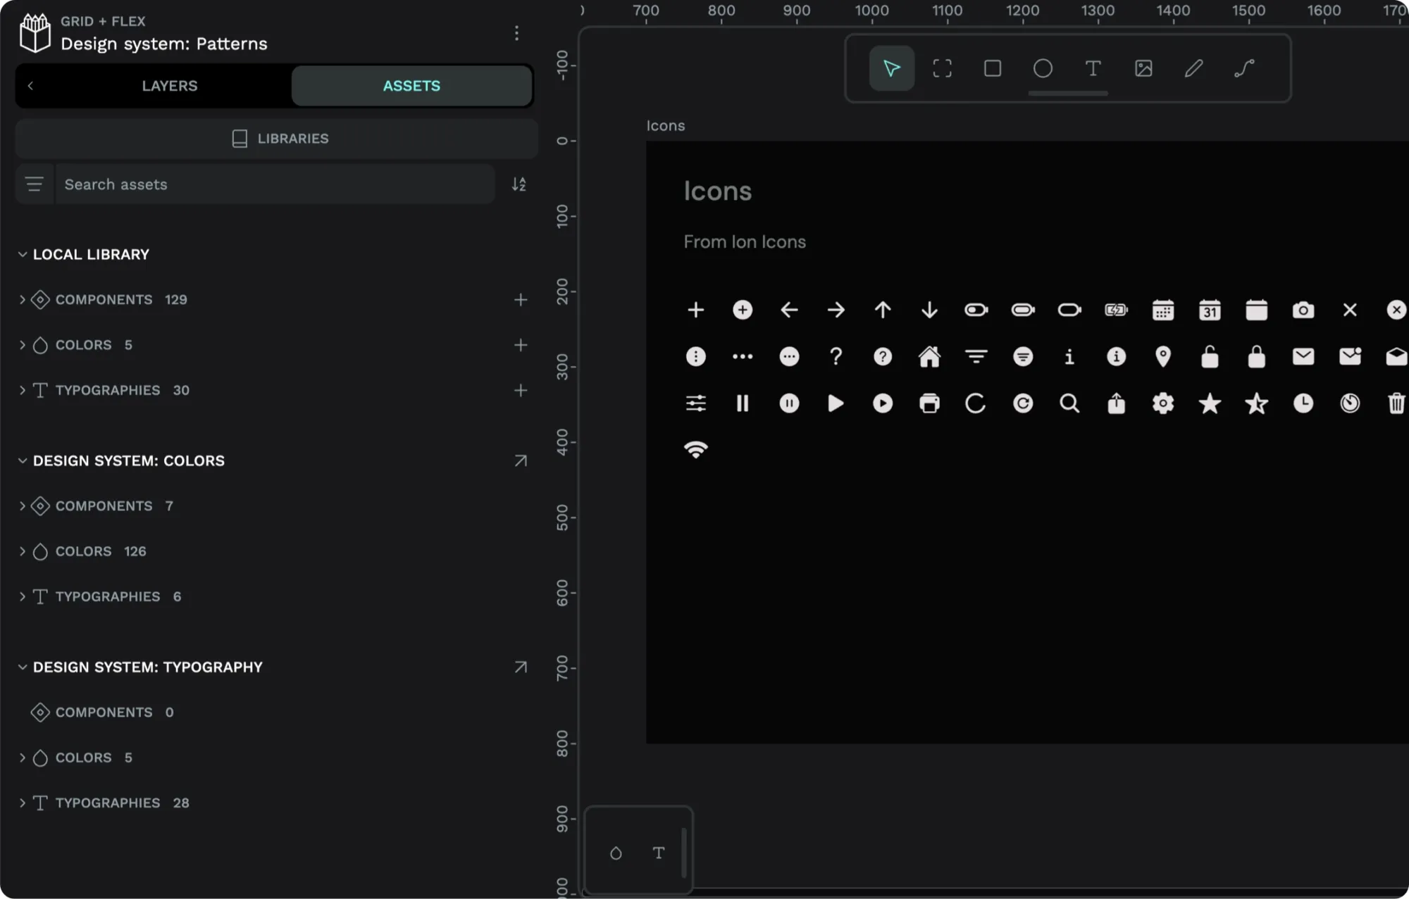Image resolution: width=1409 pixels, height=899 pixels.
Task: Switch to the LAYERS tab
Action: pyautogui.click(x=170, y=85)
